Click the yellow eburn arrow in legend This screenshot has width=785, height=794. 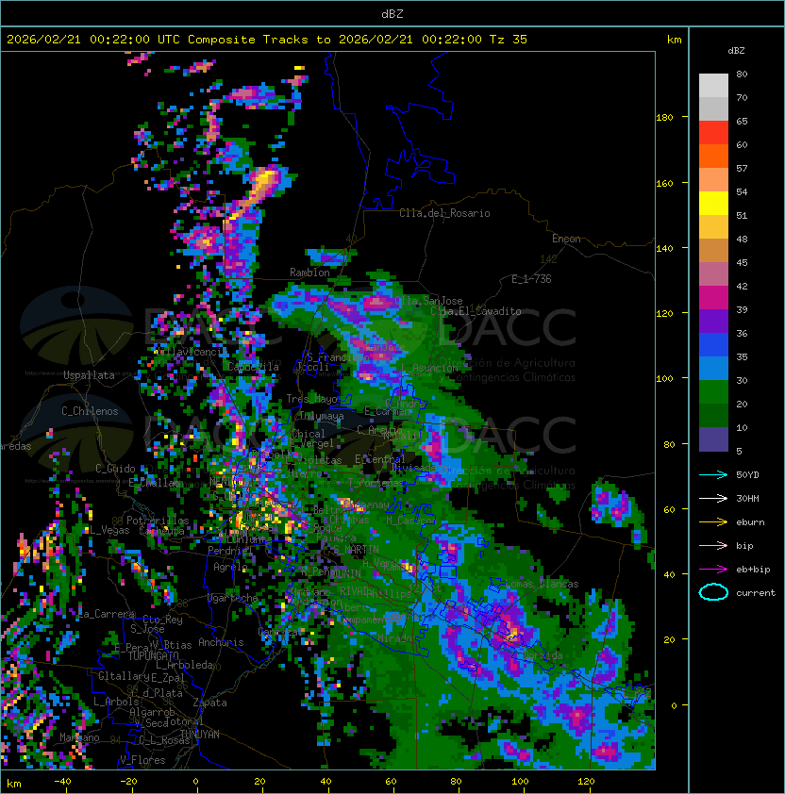tap(713, 522)
